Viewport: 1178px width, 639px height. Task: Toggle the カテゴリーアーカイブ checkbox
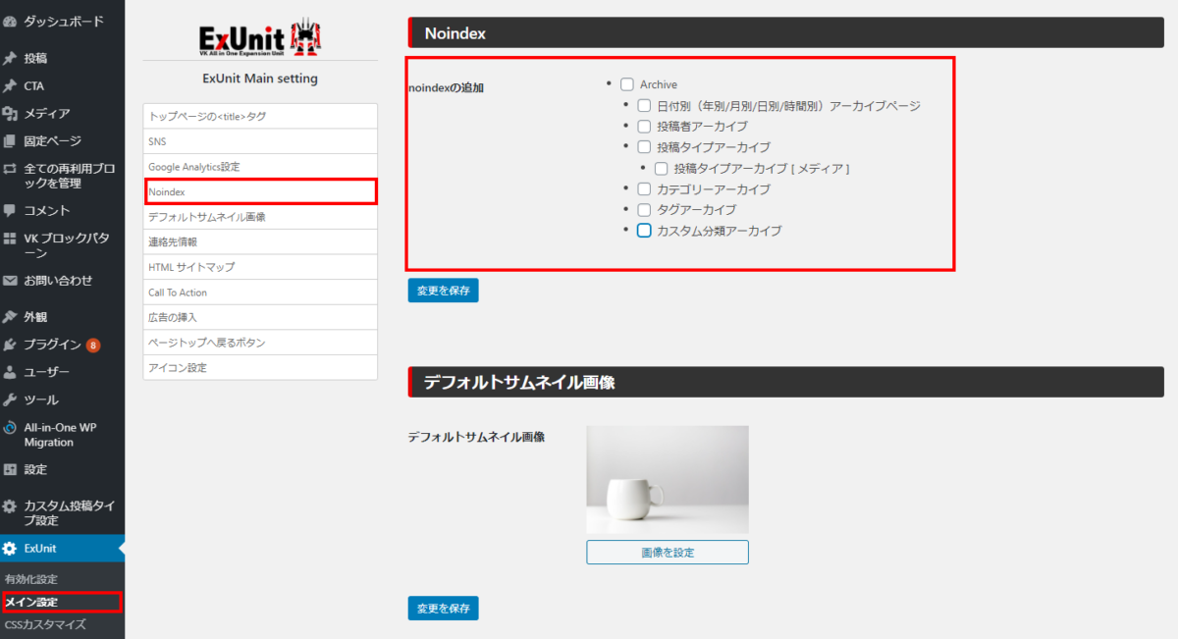[x=644, y=188]
